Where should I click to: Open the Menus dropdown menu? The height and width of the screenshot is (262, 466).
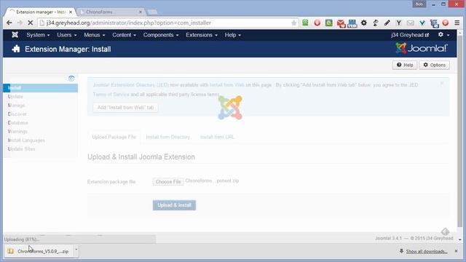(x=94, y=35)
